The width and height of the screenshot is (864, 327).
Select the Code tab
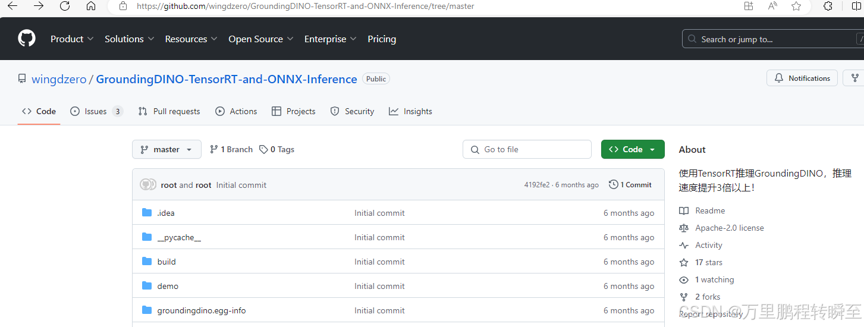[x=39, y=111]
